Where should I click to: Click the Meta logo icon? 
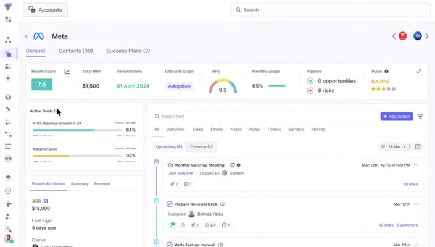[x=38, y=36]
